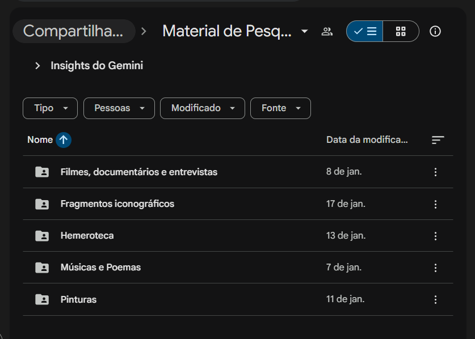Click the Fragmentos iconográficos shared folder icon

(x=42, y=204)
